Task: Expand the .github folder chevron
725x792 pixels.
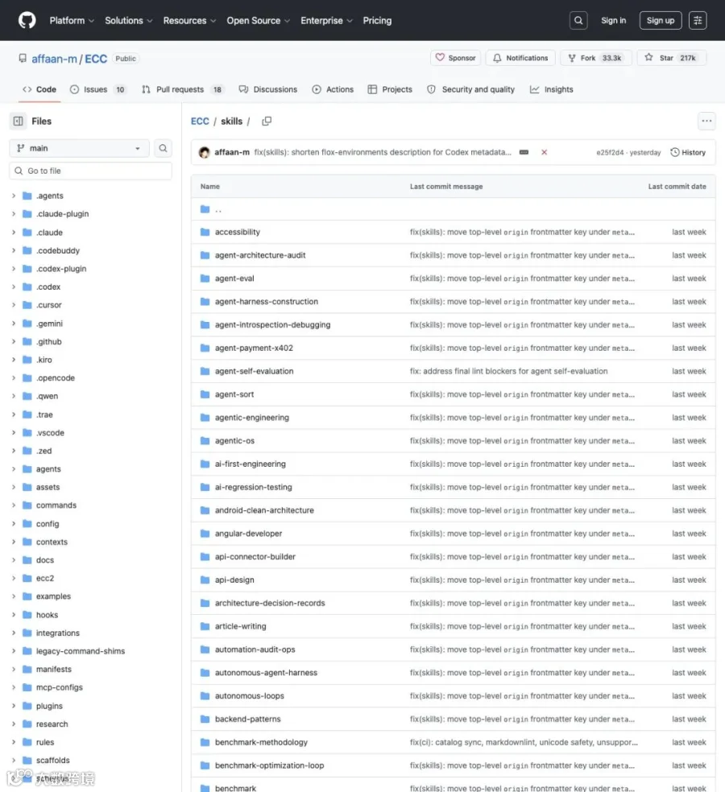Action: coord(14,342)
